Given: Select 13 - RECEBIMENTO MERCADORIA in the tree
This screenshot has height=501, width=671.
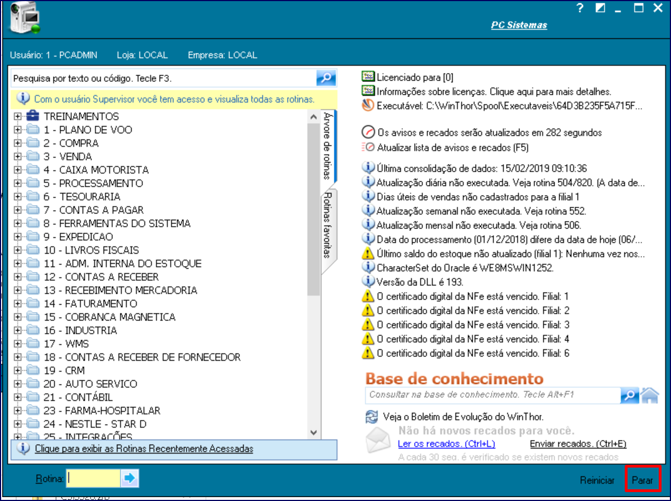Looking at the screenshot, I should tap(120, 290).
